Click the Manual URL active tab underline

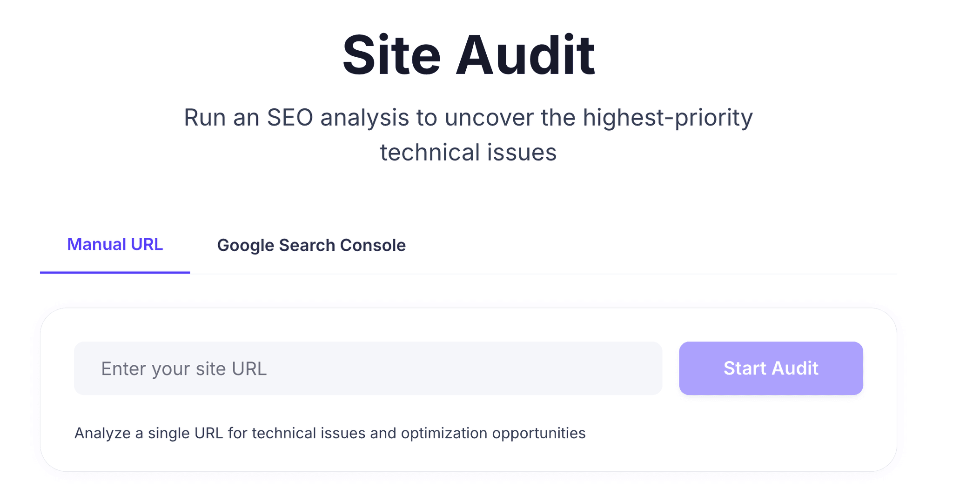[x=115, y=273]
